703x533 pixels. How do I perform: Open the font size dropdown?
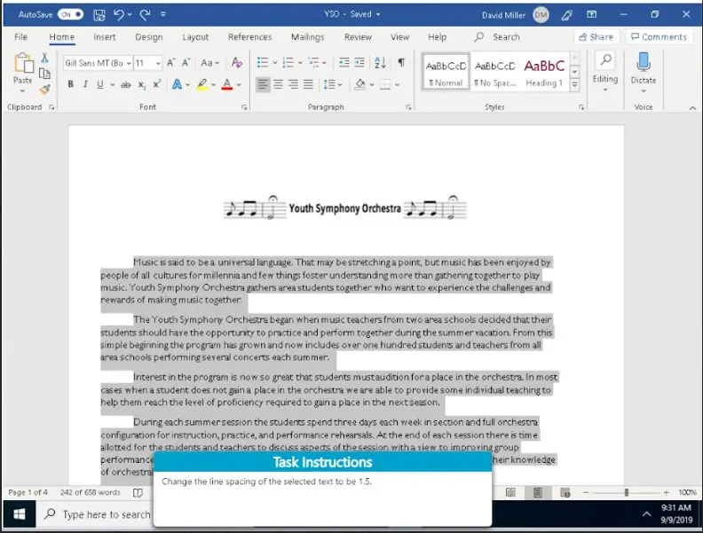pyautogui.click(x=158, y=63)
